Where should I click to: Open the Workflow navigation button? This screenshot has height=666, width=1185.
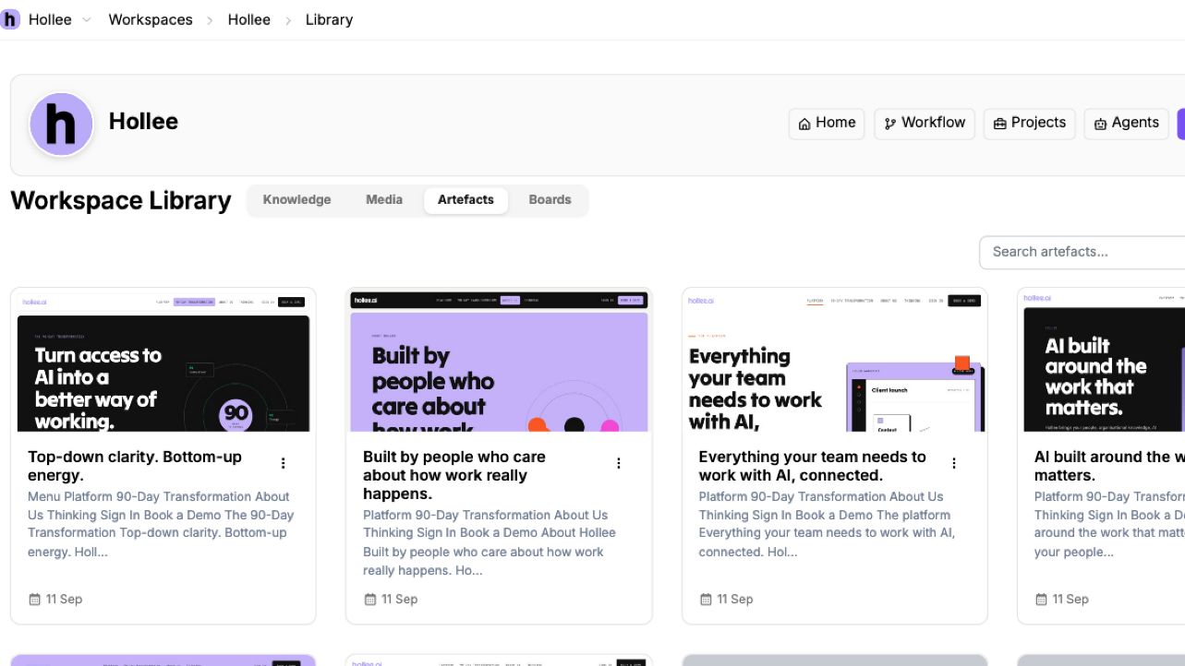pyautogui.click(x=925, y=124)
